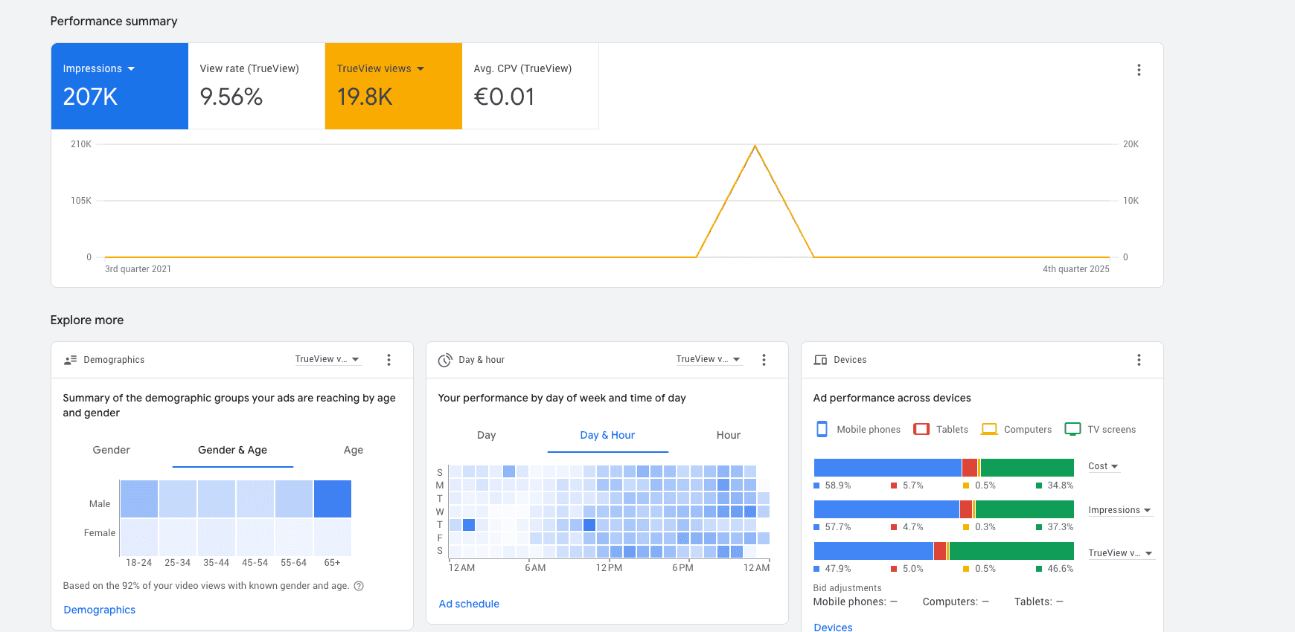The height and width of the screenshot is (632, 1295).
Task: Open the Cost dropdown in Devices card
Action: coord(1104,466)
